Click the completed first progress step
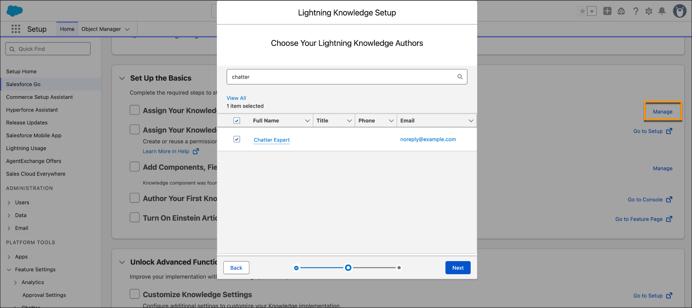 click(x=296, y=268)
